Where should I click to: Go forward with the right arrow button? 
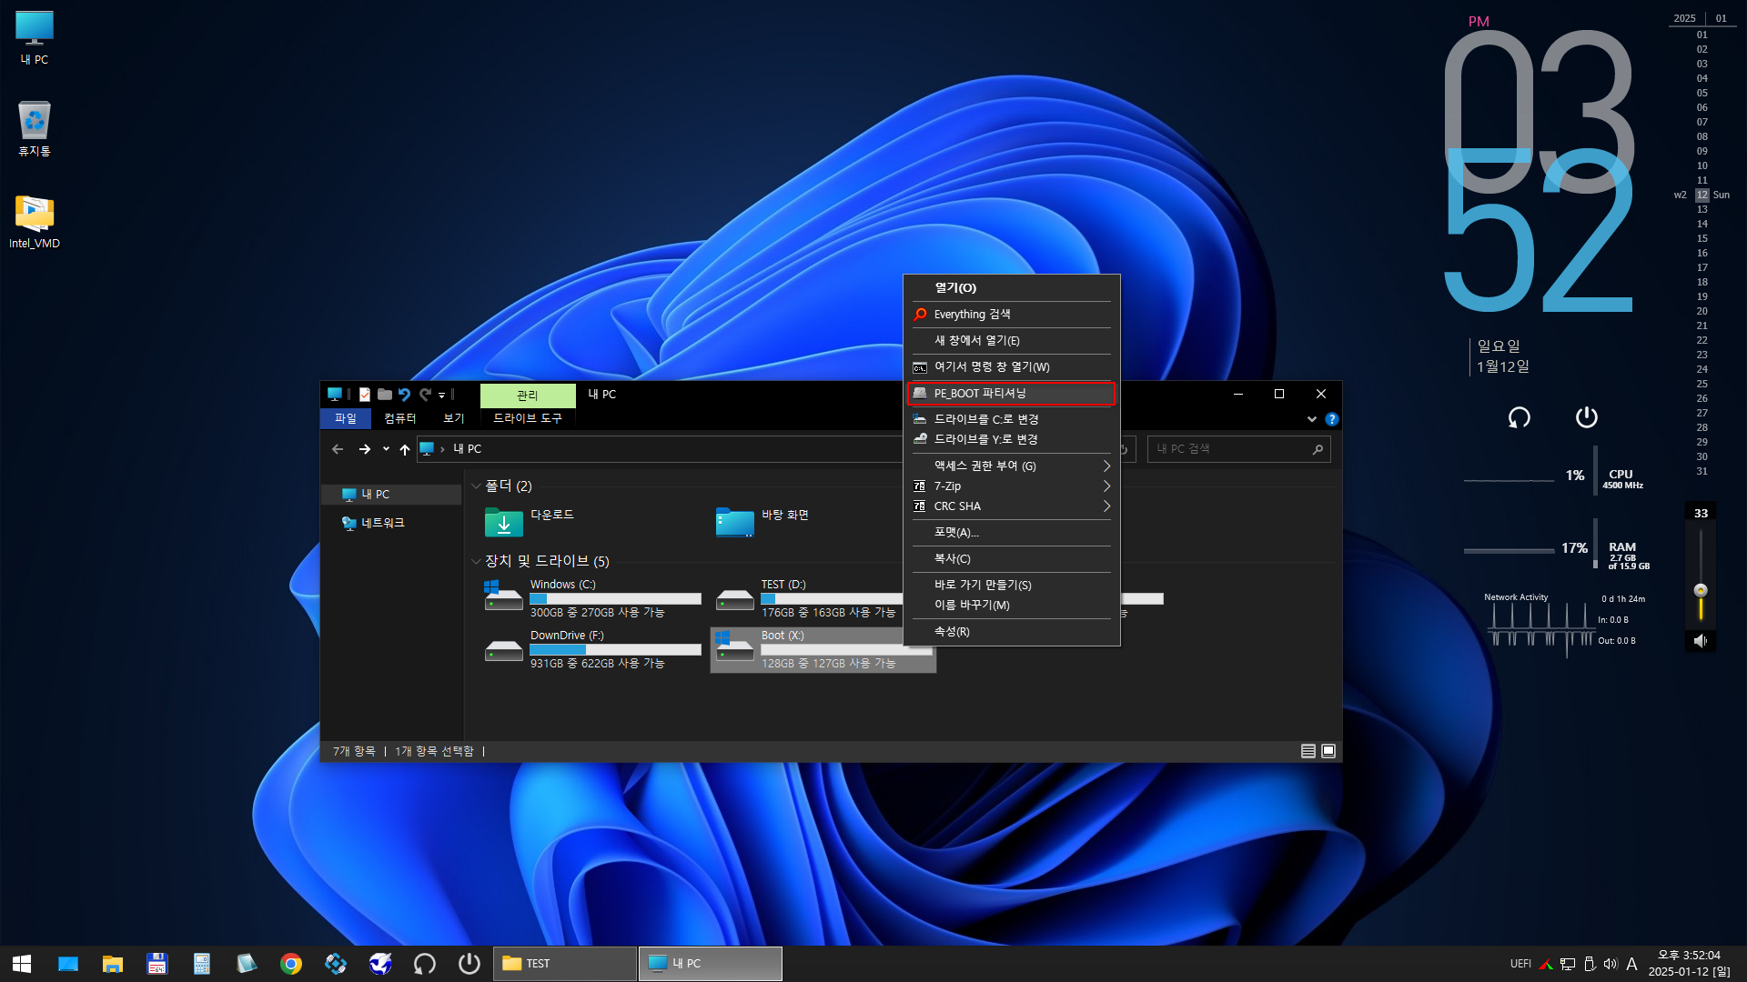coord(365,449)
